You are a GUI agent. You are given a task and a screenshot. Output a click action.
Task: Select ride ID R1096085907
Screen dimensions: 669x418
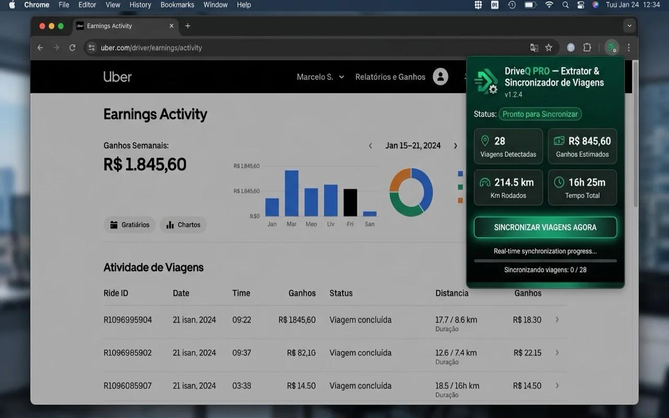(x=128, y=386)
